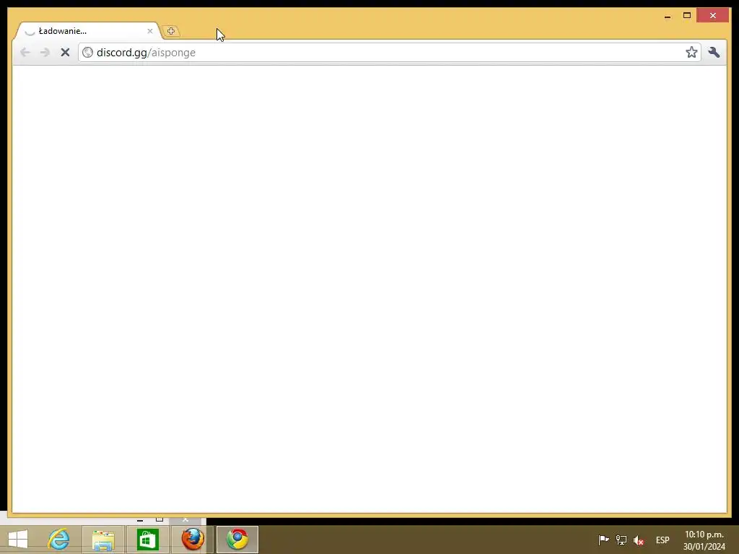
Task: Click the muted volume tray icon
Action: tap(639, 540)
